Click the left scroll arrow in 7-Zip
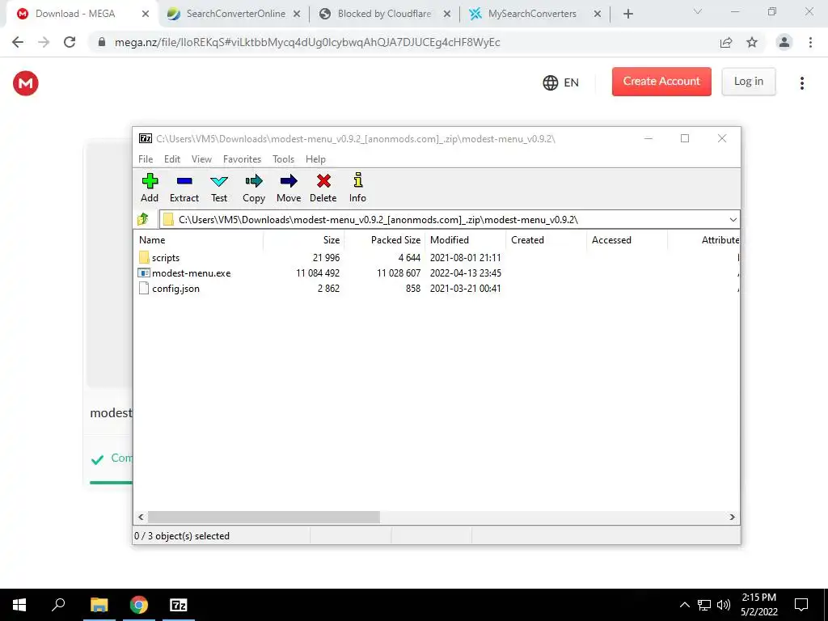 tap(141, 517)
